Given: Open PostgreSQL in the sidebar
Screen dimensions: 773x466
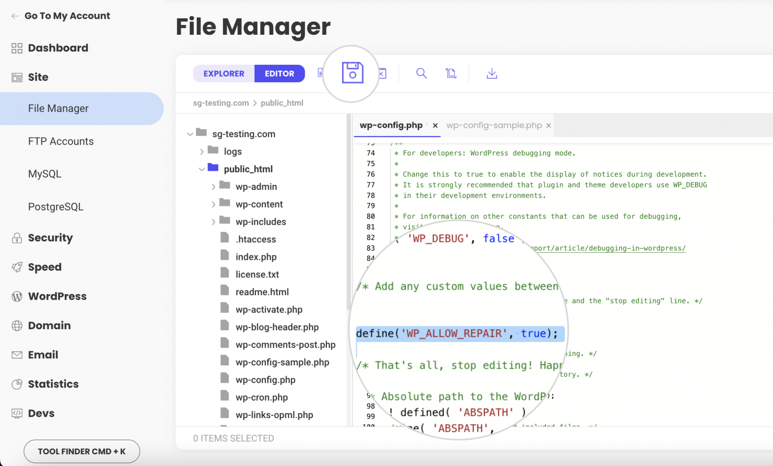Looking at the screenshot, I should click(x=55, y=207).
